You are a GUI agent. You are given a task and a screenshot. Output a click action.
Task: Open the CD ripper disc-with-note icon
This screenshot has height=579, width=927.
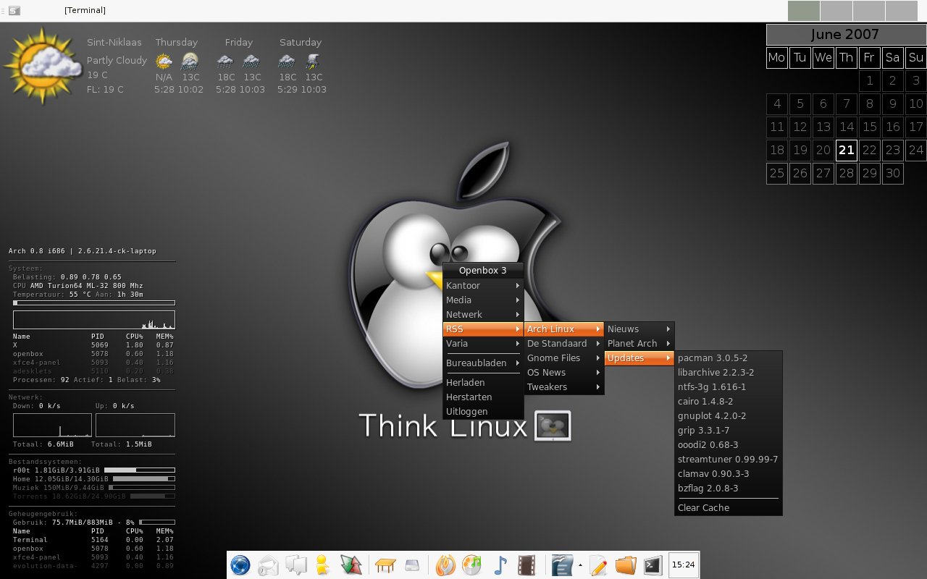click(x=473, y=565)
